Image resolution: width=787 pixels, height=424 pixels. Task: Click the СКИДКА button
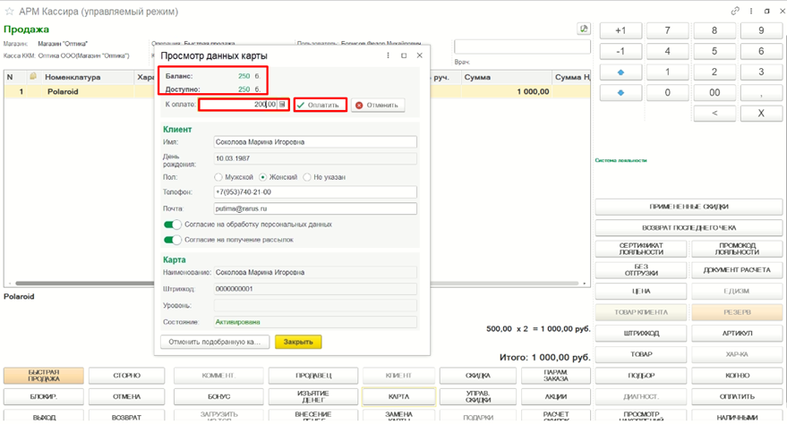coord(478,376)
